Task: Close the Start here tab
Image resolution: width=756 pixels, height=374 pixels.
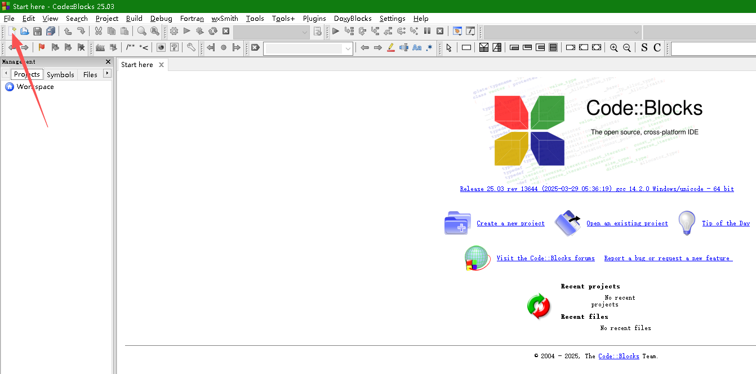Action: coord(161,65)
